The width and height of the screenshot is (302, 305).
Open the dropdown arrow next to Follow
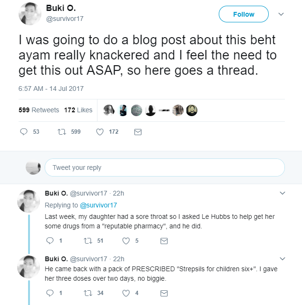point(281,14)
